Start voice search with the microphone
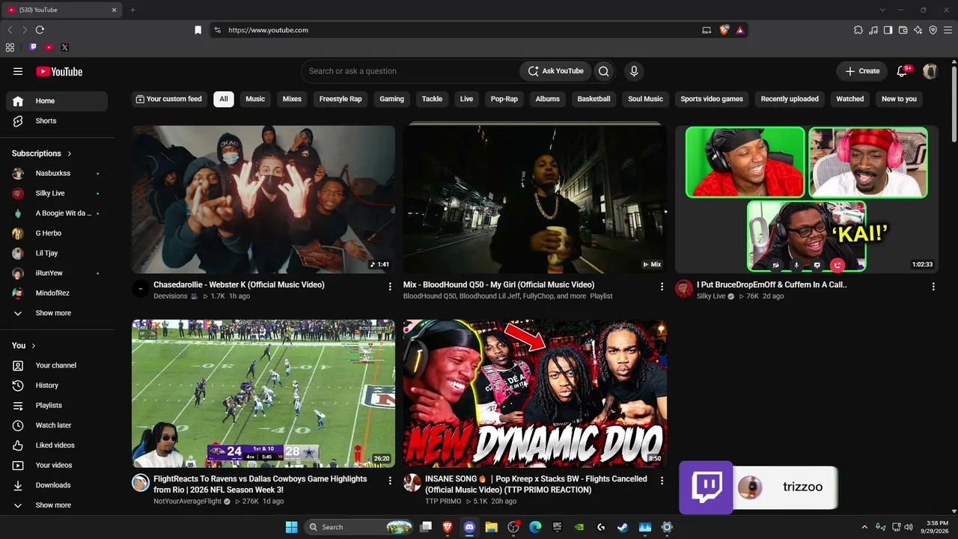The width and height of the screenshot is (958, 539). [634, 71]
